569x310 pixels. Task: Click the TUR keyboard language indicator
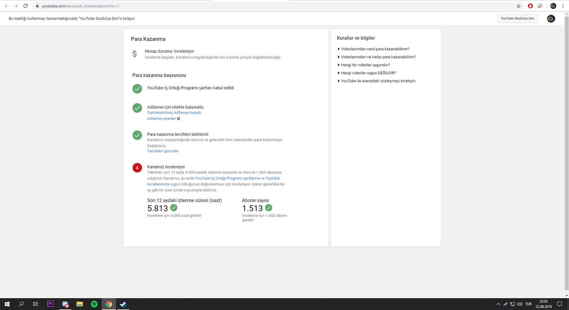[x=529, y=304]
